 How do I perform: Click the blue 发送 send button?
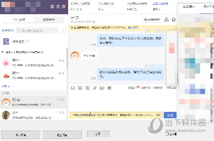tap(170, 115)
